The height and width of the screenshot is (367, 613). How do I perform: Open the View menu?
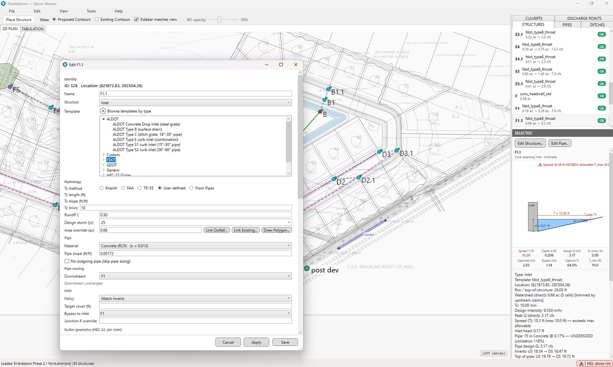coord(64,11)
